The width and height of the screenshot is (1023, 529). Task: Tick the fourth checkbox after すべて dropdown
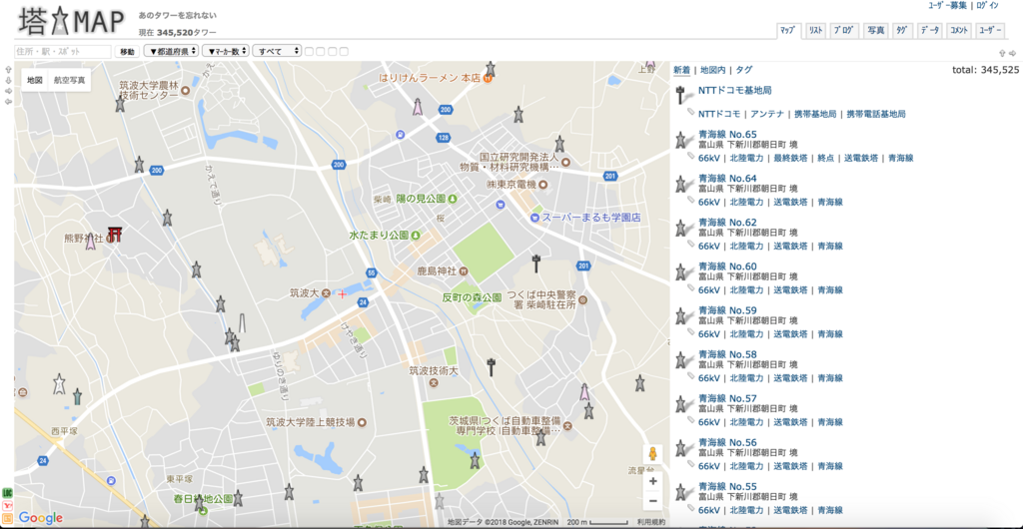pyautogui.click(x=344, y=51)
